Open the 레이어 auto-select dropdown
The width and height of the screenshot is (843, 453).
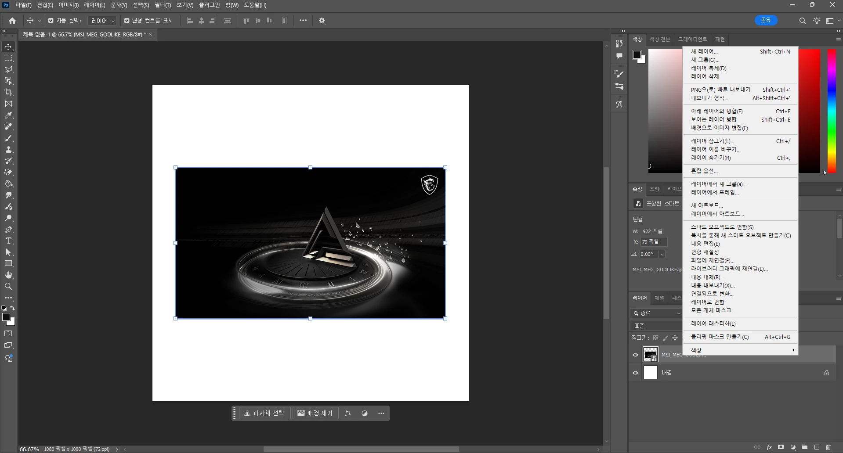(x=102, y=21)
